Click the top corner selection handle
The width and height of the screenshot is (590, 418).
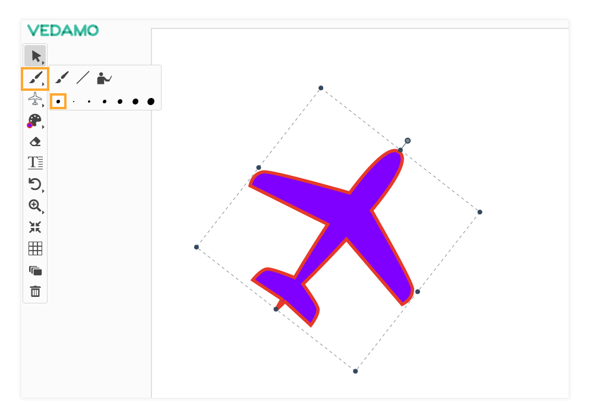[x=321, y=88]
